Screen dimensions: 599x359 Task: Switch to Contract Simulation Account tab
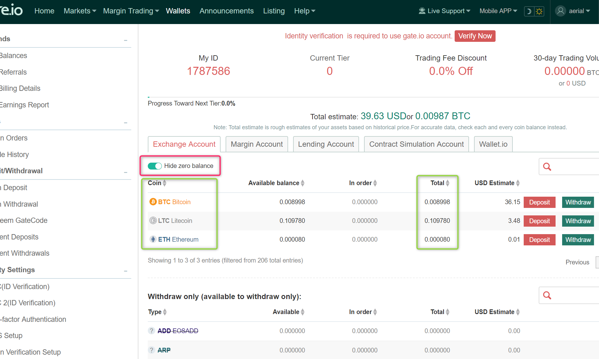pyautogui.click(x=417, y=144)
